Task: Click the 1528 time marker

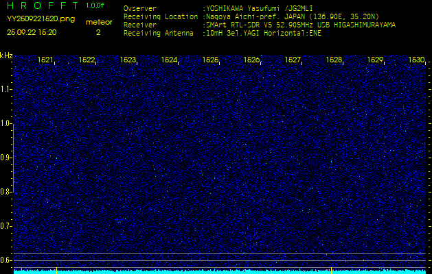Action: 334,60
